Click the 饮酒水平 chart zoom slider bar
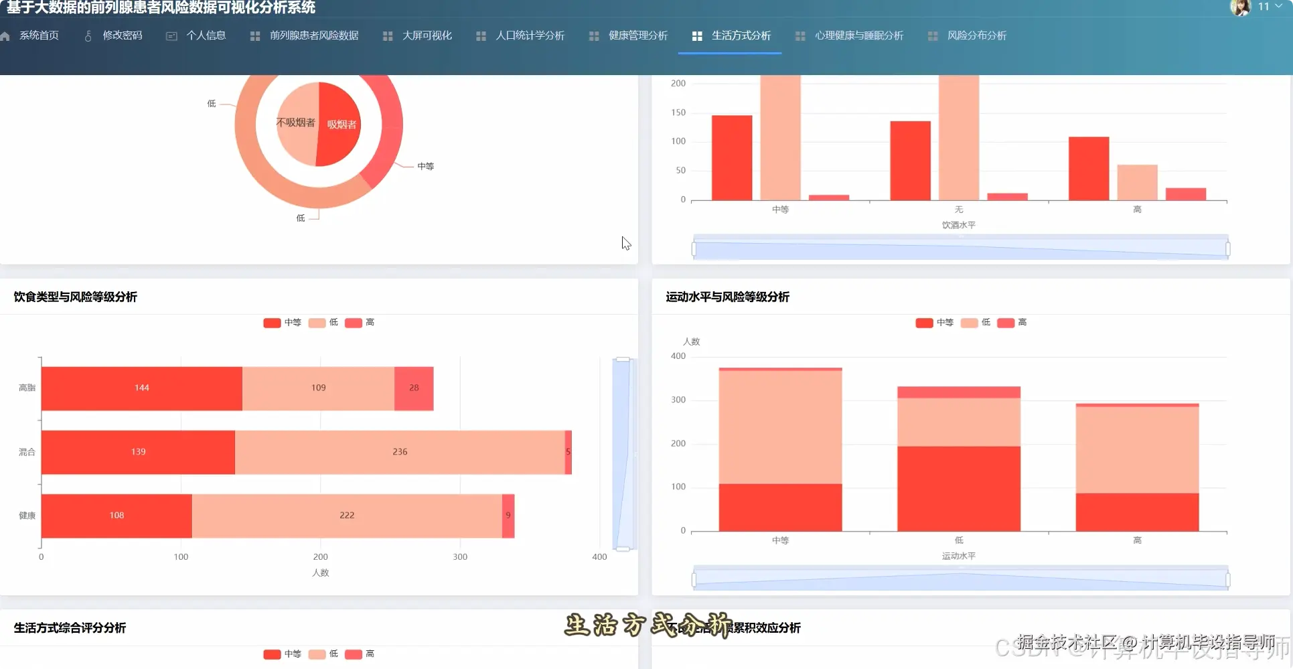The width and height of the screenshot is (1293, 669). [961, 248]
